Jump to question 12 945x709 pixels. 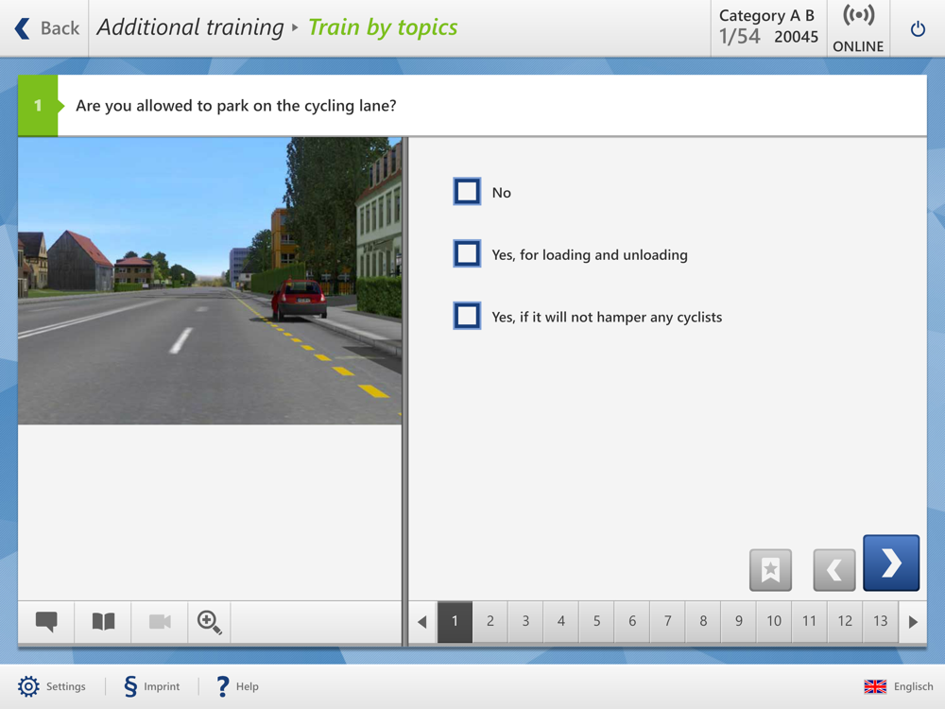point(845,622)
